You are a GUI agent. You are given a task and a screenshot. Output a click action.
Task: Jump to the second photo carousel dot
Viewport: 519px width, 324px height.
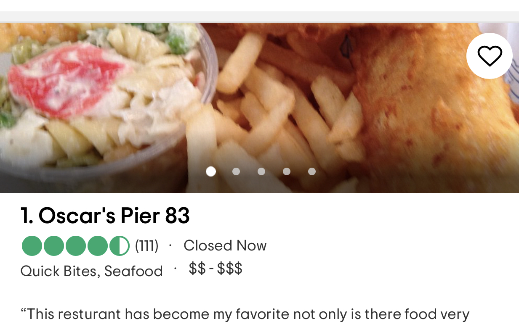[236, 171]
